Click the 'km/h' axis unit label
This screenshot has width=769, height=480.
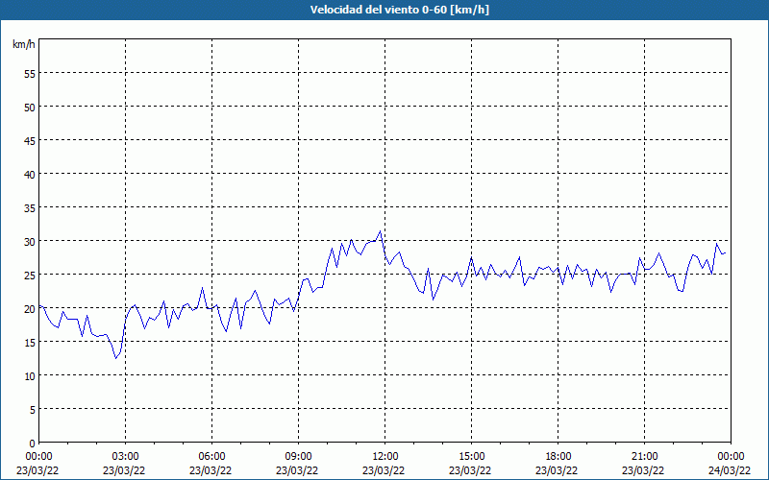pyautogui.click(x=24, y=44)
